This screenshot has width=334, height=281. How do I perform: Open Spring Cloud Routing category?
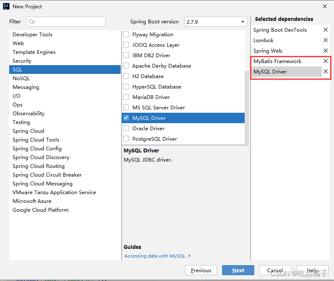tap(65, 166)
